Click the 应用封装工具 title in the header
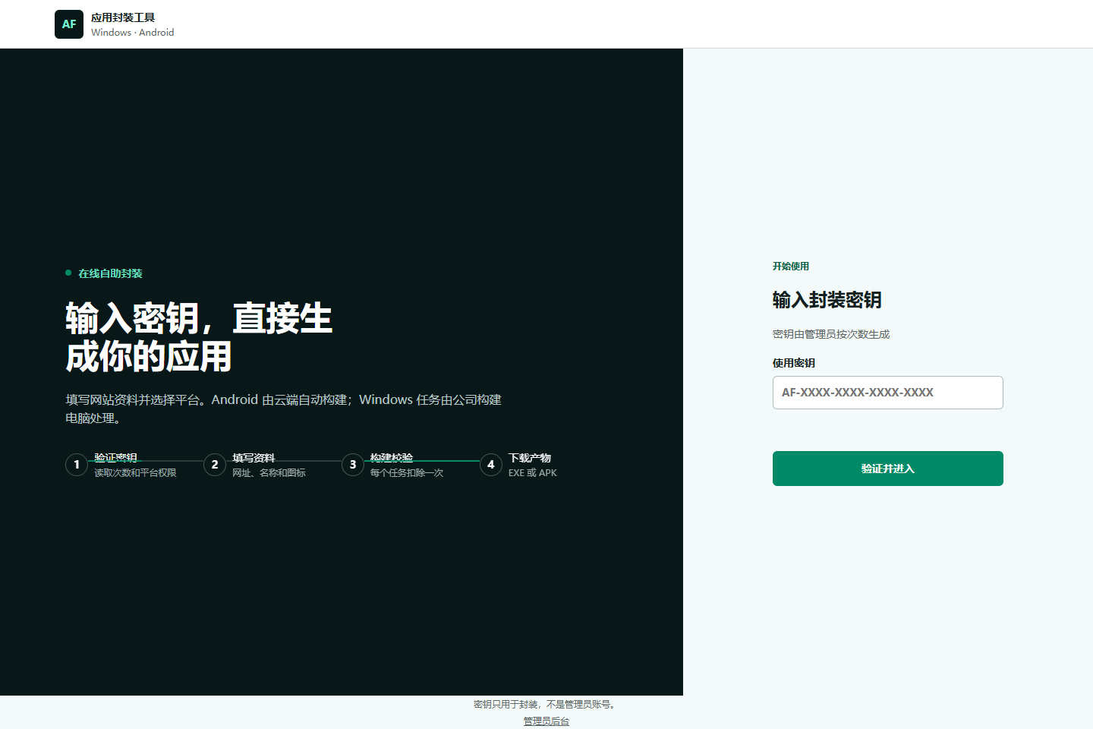The height and width of the screenshot is (729, 1093). (x=123, y=17)
